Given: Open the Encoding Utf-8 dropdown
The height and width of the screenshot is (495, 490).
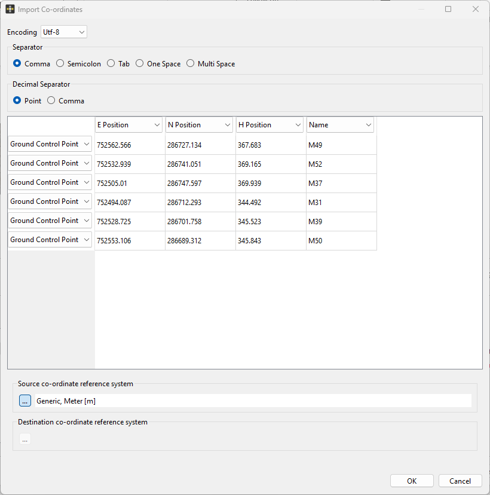Looking at the screenshot, I should pos(64,32).
